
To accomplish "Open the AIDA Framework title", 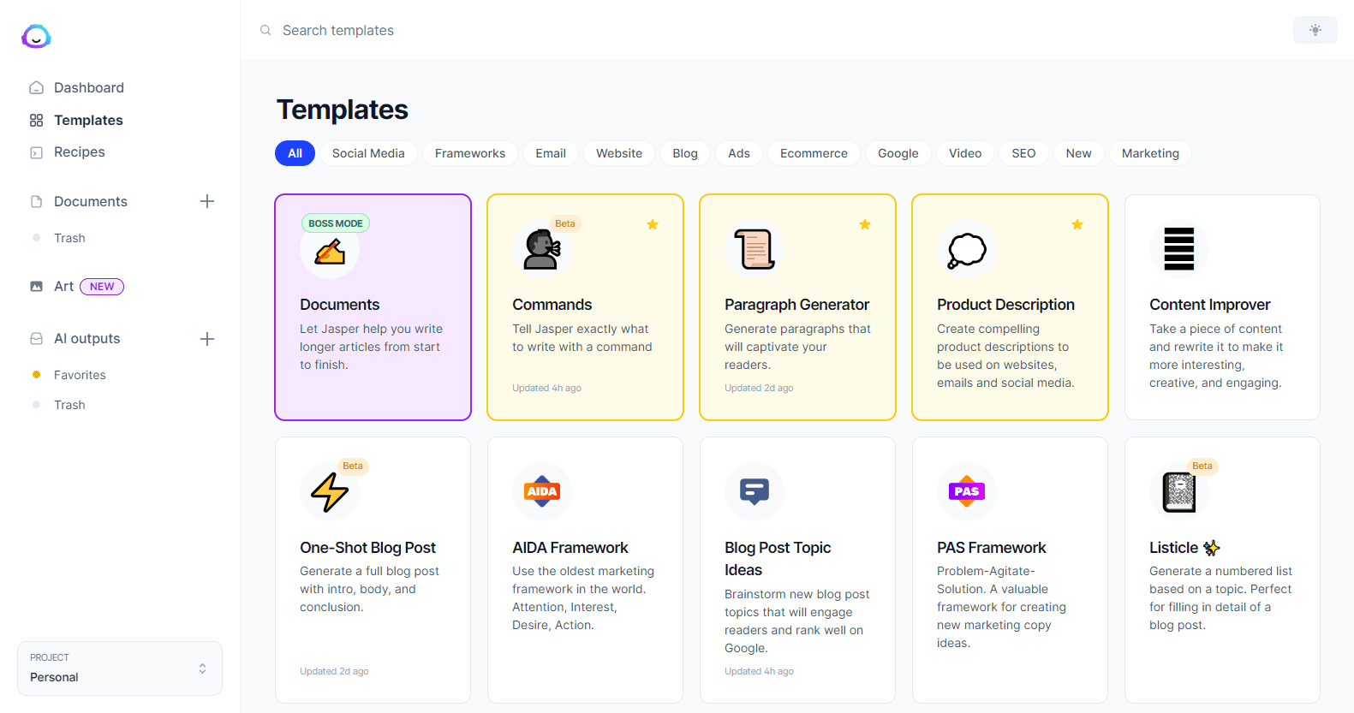I will [x=570, y=548].
